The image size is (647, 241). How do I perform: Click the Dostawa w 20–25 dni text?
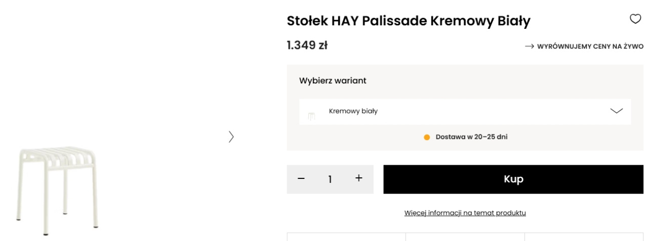pyautogui.click(x=471, y=137)
